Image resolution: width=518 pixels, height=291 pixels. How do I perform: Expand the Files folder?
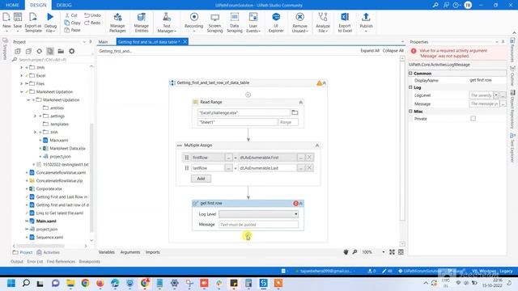pos(22,83)
